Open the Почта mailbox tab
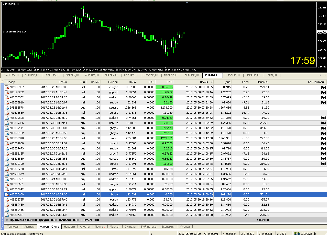The height and width of the screenshot is (235, 329). 100,227
